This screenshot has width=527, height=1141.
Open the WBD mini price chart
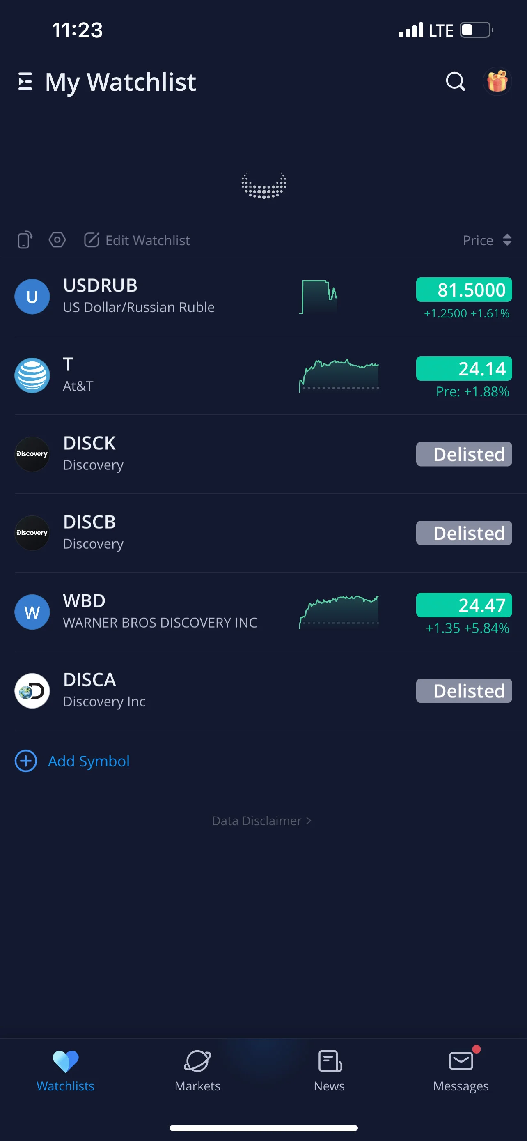click(339, 612)
